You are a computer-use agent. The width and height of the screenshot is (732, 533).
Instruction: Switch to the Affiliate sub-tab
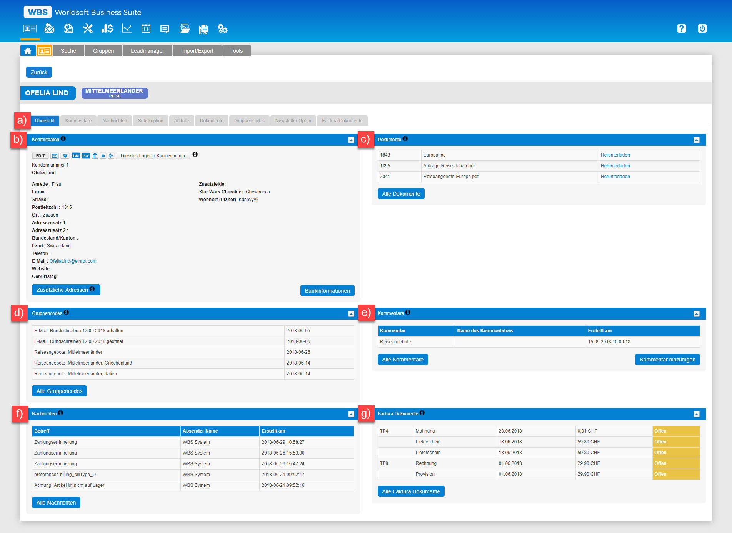[182, 121]
